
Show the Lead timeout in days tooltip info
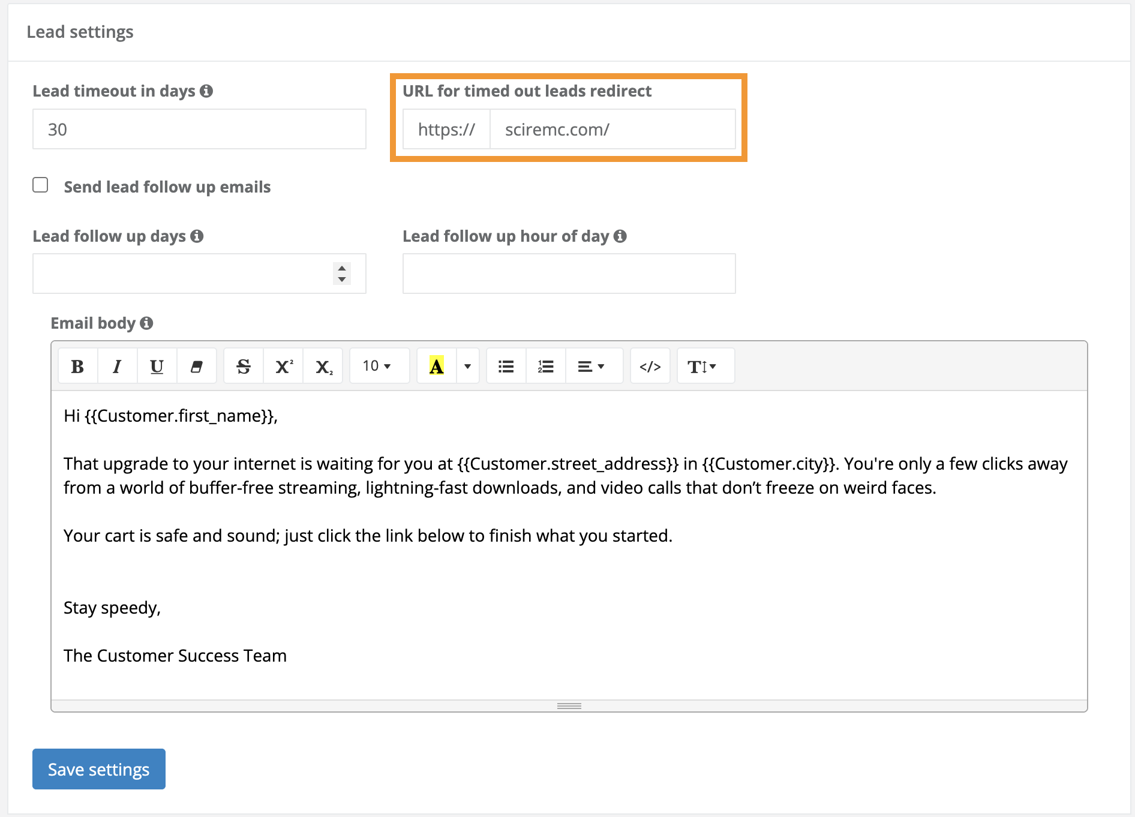(207, 91)
